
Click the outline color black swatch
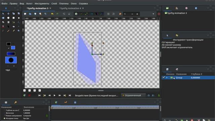[8, 44]
